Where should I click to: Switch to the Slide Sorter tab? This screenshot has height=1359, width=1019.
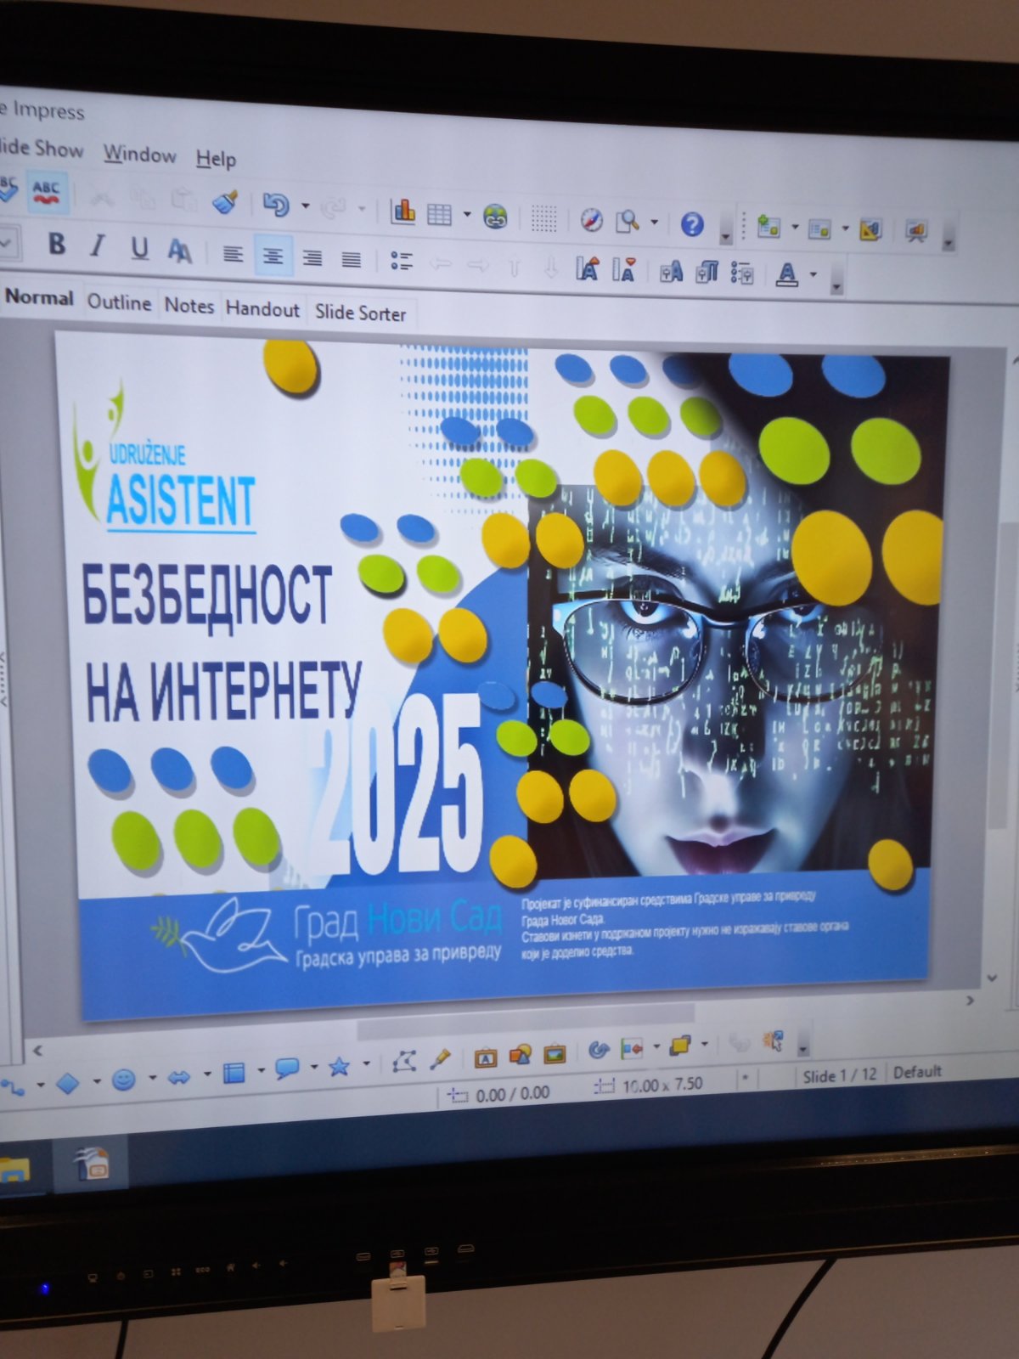[360, 313]
